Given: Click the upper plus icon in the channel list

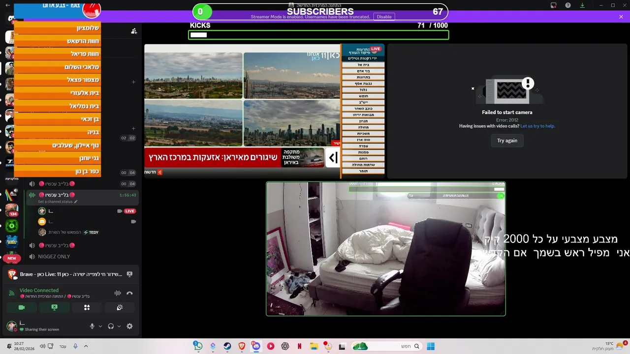Looking at the screenshot, I should [x=133, y=82].
